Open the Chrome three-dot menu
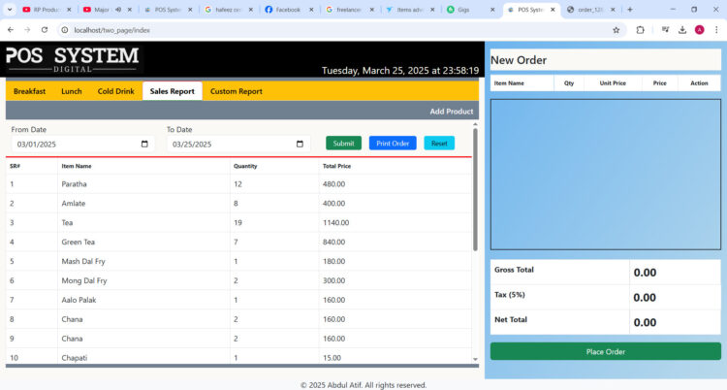Screen dimensions: 727x390 click(716, 30)
